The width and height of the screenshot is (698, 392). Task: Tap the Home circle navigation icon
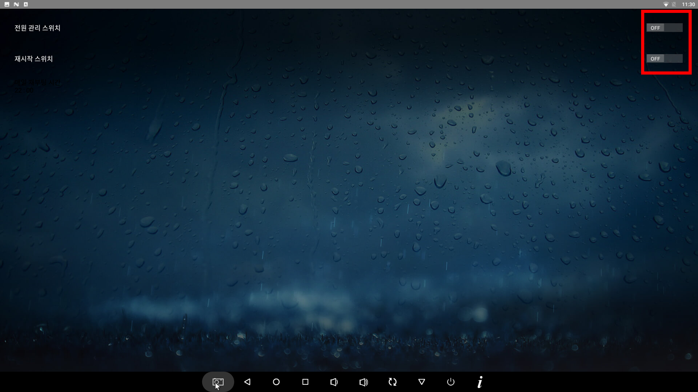[x=276, y=382]
